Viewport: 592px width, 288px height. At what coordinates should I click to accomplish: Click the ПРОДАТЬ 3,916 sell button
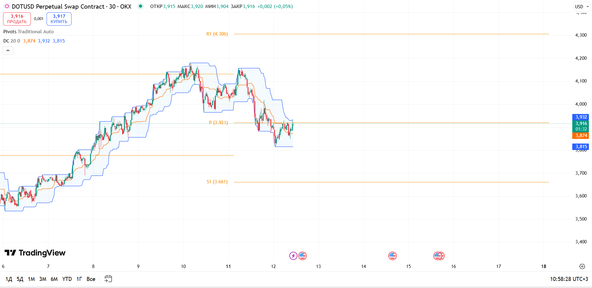point(17,19)
